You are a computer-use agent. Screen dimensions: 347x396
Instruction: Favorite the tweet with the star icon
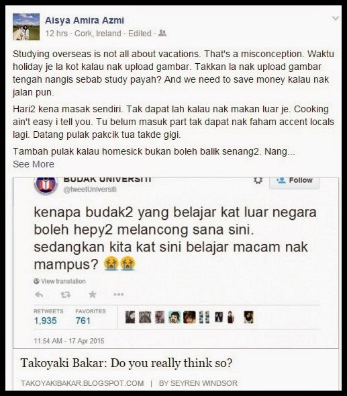click(93, 294)
